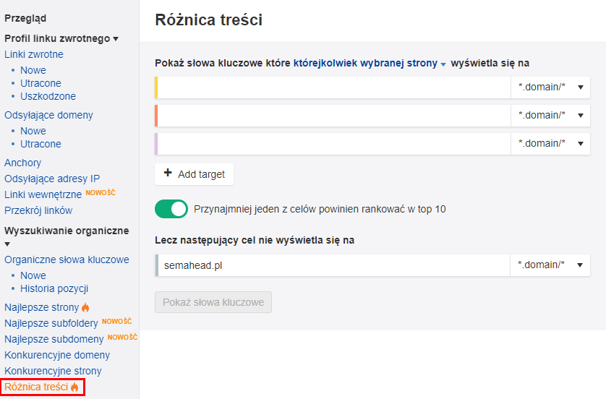Open Organiczne słowa kluczowe report
This screenshot has height=399, width=606.
67,259
